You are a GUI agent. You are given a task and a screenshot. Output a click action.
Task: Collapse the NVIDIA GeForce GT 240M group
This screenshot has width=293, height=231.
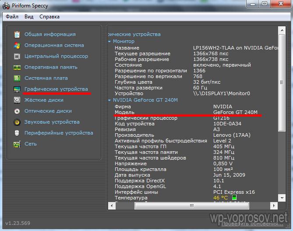[x=109, y=100]
